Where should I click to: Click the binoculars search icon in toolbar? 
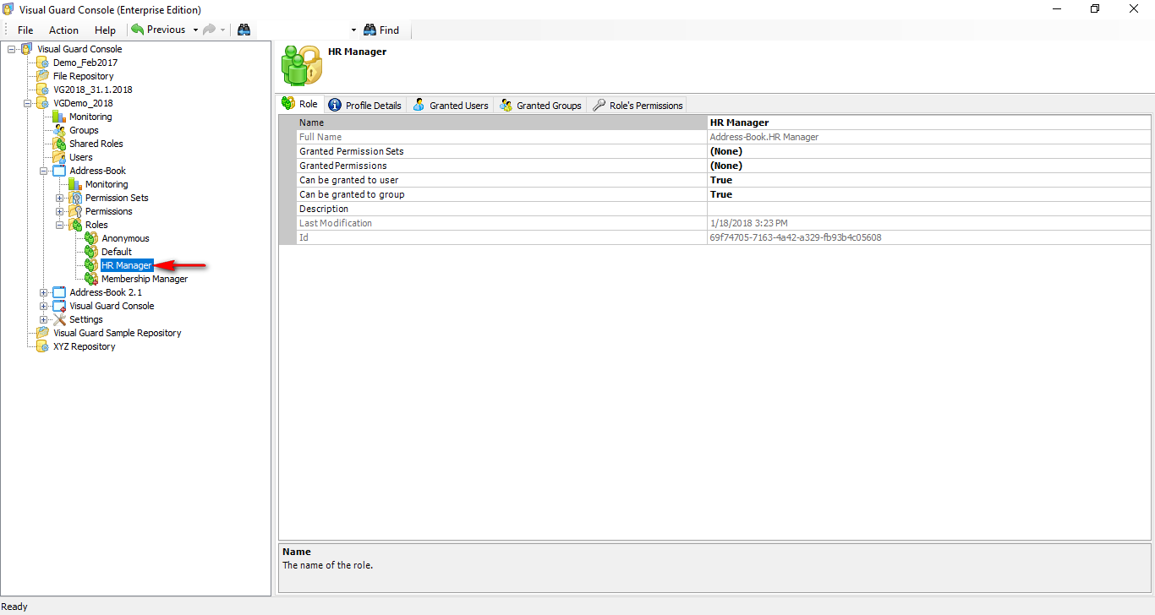(x=244, y=30)
